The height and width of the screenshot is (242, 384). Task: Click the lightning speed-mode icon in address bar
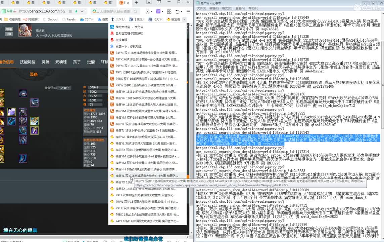(76, 11)
